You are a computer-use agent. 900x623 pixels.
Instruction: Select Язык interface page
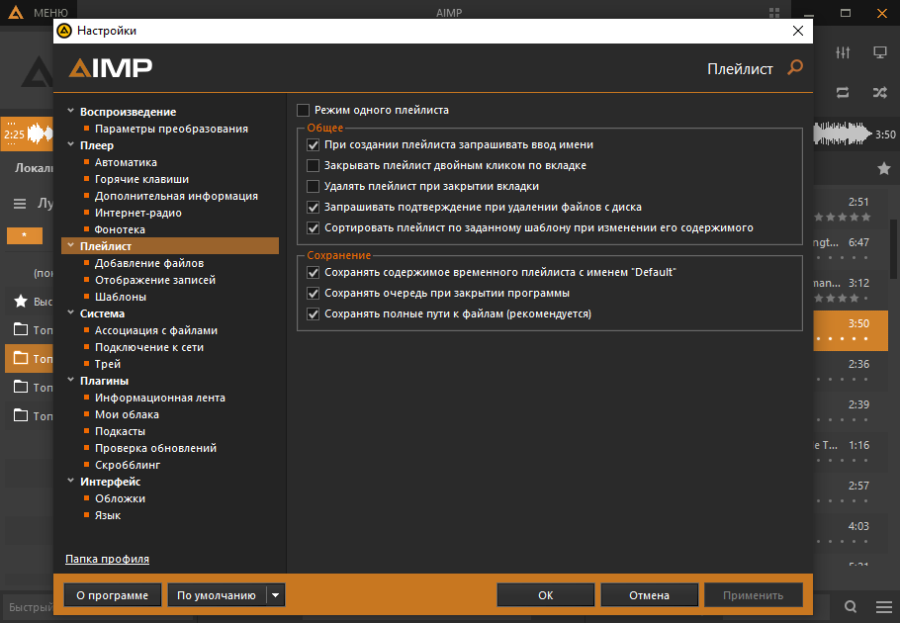[x=108, y=515]
